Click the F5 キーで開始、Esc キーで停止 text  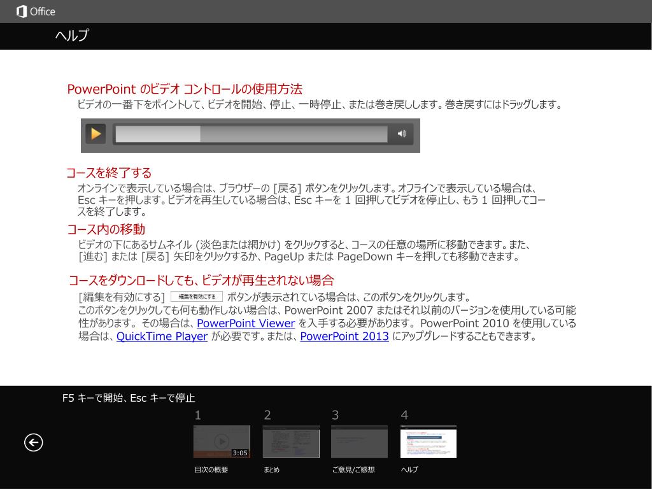coord(129,398)
